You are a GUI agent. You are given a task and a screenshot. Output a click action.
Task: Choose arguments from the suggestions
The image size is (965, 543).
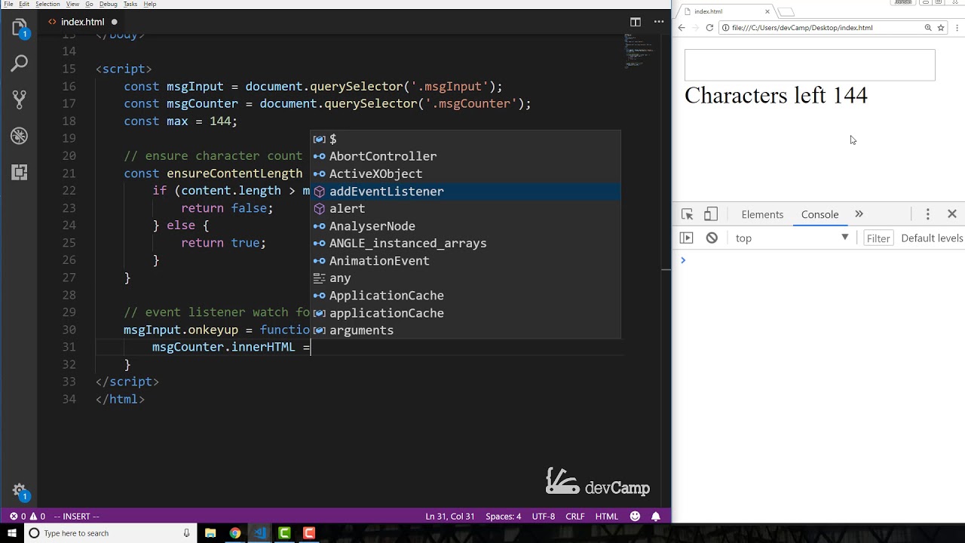pyautogui.click(x=467, y=330)
